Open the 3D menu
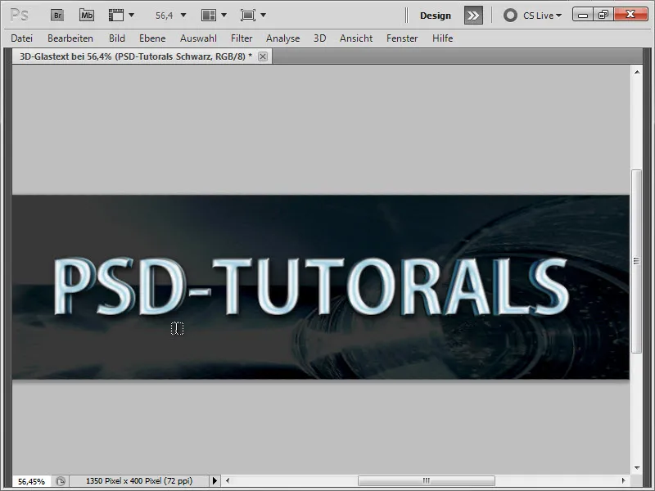Screen dimensions: 655x491 click(320, 38)
